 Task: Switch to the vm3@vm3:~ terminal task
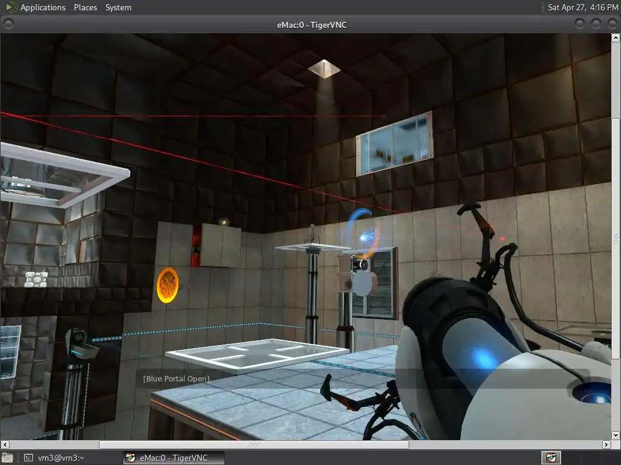click(54, 458)
